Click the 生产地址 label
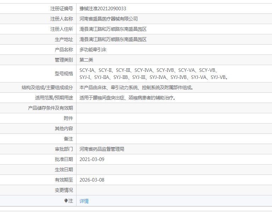272x212 pixels. tap(64, 39)
